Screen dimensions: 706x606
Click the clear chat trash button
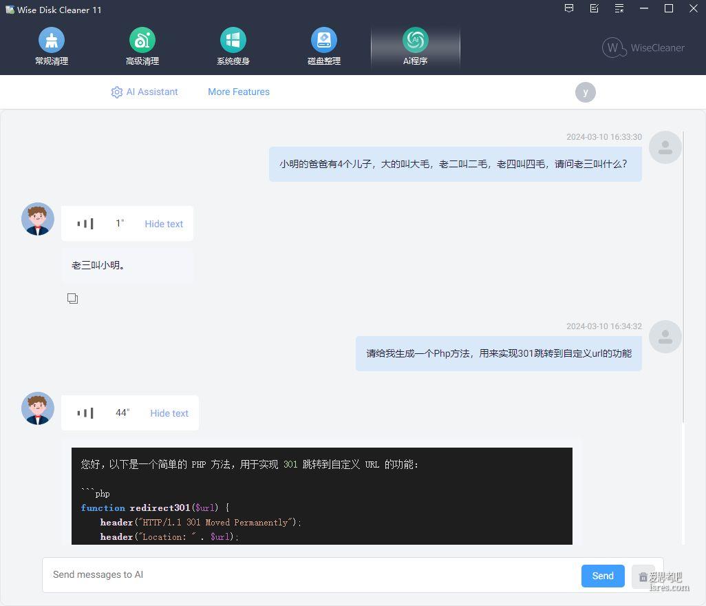pos(643,576)
